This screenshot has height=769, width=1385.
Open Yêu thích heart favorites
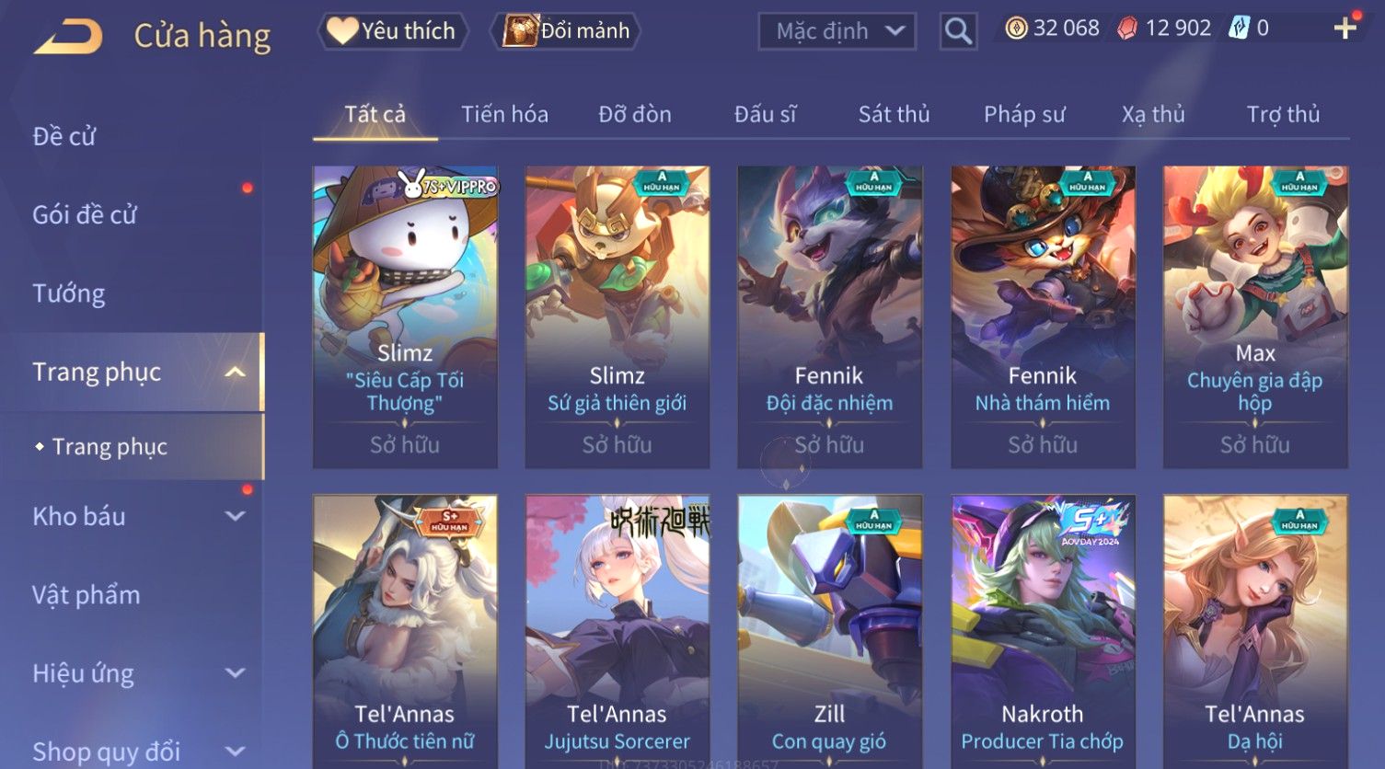pos(393,31)
